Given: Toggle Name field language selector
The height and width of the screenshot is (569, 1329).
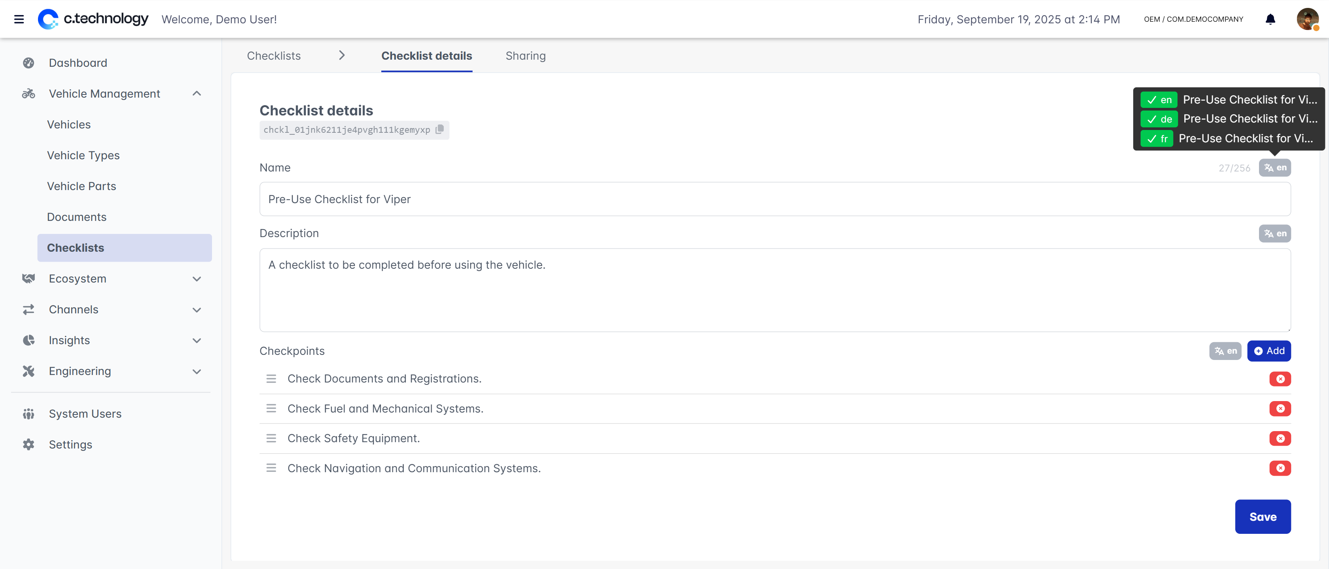Looking at the screenshot, I should [1274, 168].
